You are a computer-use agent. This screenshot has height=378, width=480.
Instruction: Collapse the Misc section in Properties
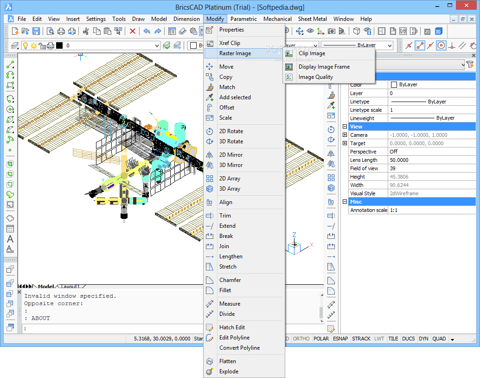345,201
